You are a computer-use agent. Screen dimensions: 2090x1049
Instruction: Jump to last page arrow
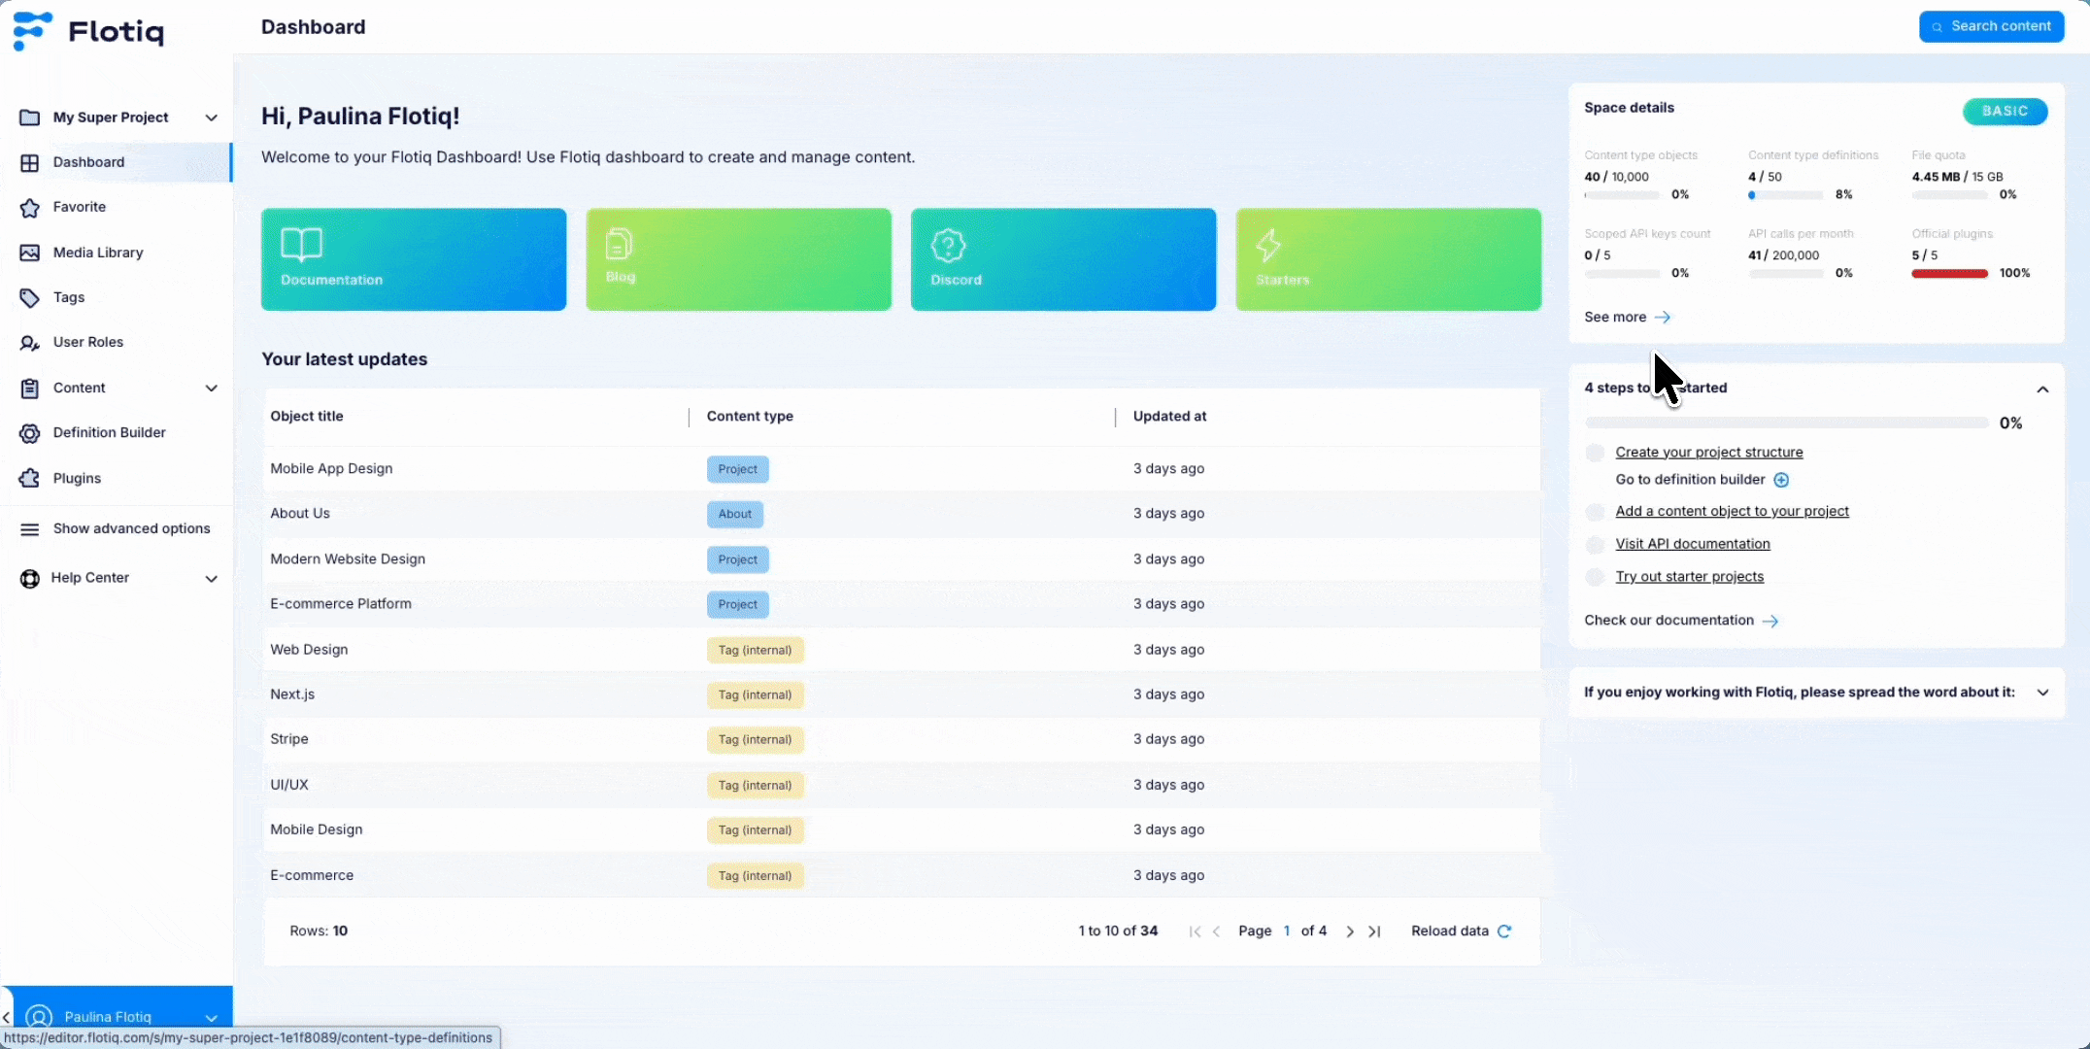tap(1375, 931)
